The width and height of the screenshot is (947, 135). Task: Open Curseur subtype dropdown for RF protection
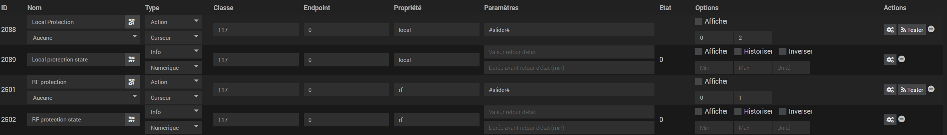pyautogui.click(x=173, y=97)
